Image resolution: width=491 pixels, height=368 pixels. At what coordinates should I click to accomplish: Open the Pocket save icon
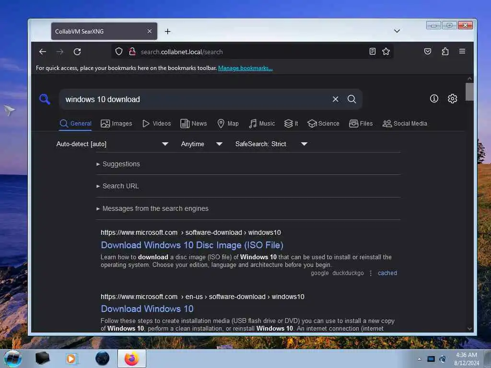click(427, 51)
